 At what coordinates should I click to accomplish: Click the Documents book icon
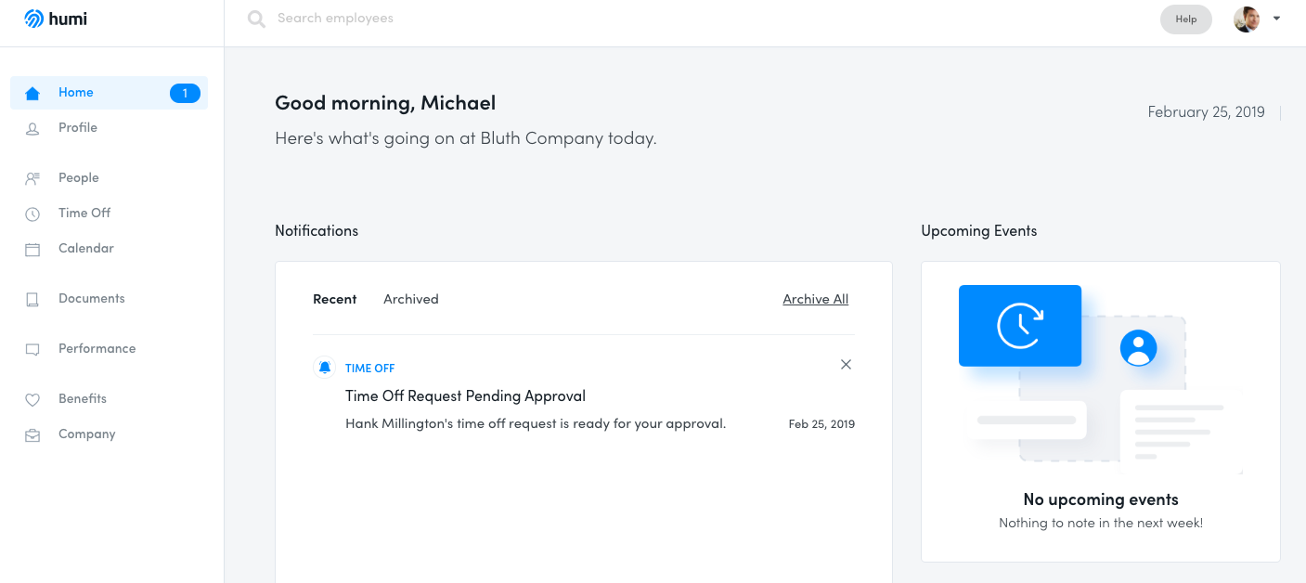[32, 299]
